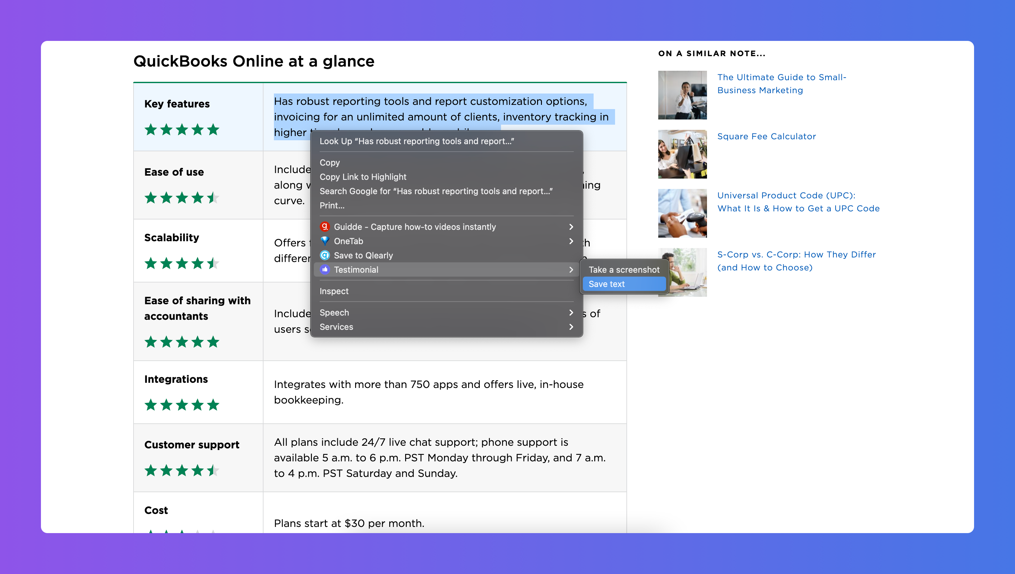Select Save text in the submenu
1015x574 pixels.
(x=624, y=284)
